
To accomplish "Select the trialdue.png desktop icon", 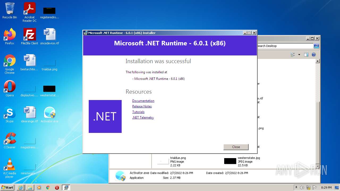I will 49,65.
